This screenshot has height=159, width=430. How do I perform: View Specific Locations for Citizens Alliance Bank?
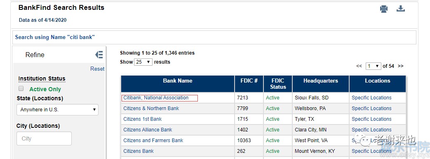coord(371,130)
